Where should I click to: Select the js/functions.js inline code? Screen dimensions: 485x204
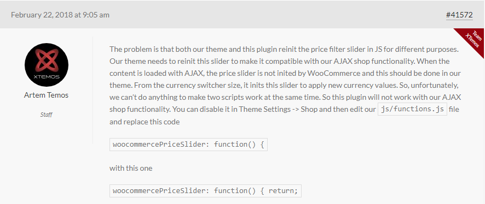413,110
